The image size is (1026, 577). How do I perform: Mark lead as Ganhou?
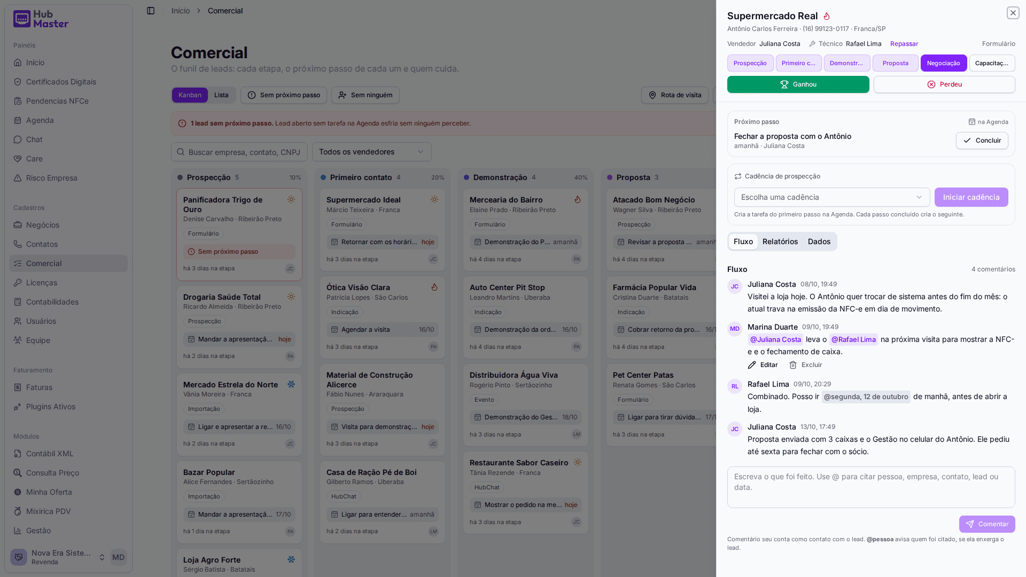798,84
